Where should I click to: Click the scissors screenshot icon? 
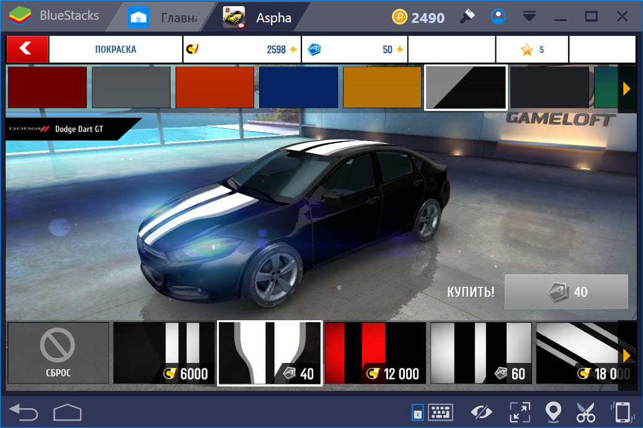pyautogui.click(x=585, y=412)
